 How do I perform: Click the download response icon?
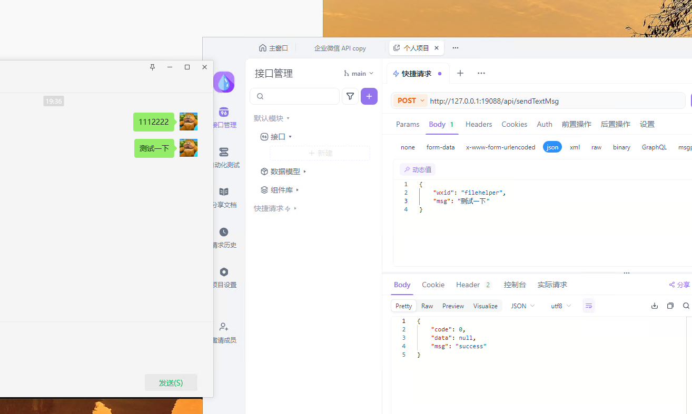(x=655, y=306)
